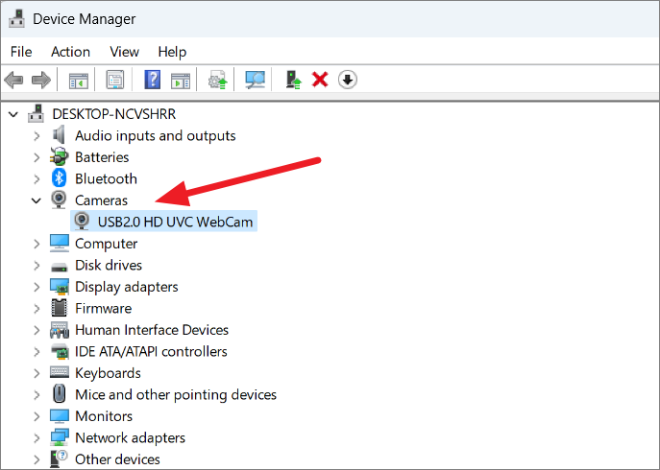Open the Properties toolbar icon
This screenshot has width=660, height=470.
(x=115, y=80)
